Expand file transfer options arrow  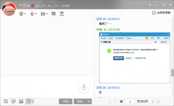coord(47,14)
